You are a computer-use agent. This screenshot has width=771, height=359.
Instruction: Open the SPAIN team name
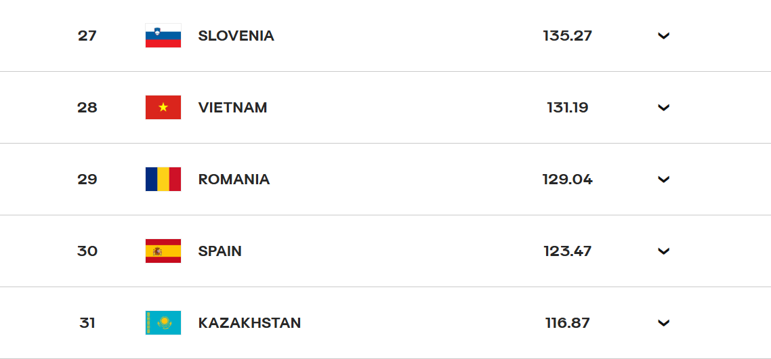coord(220,251)
